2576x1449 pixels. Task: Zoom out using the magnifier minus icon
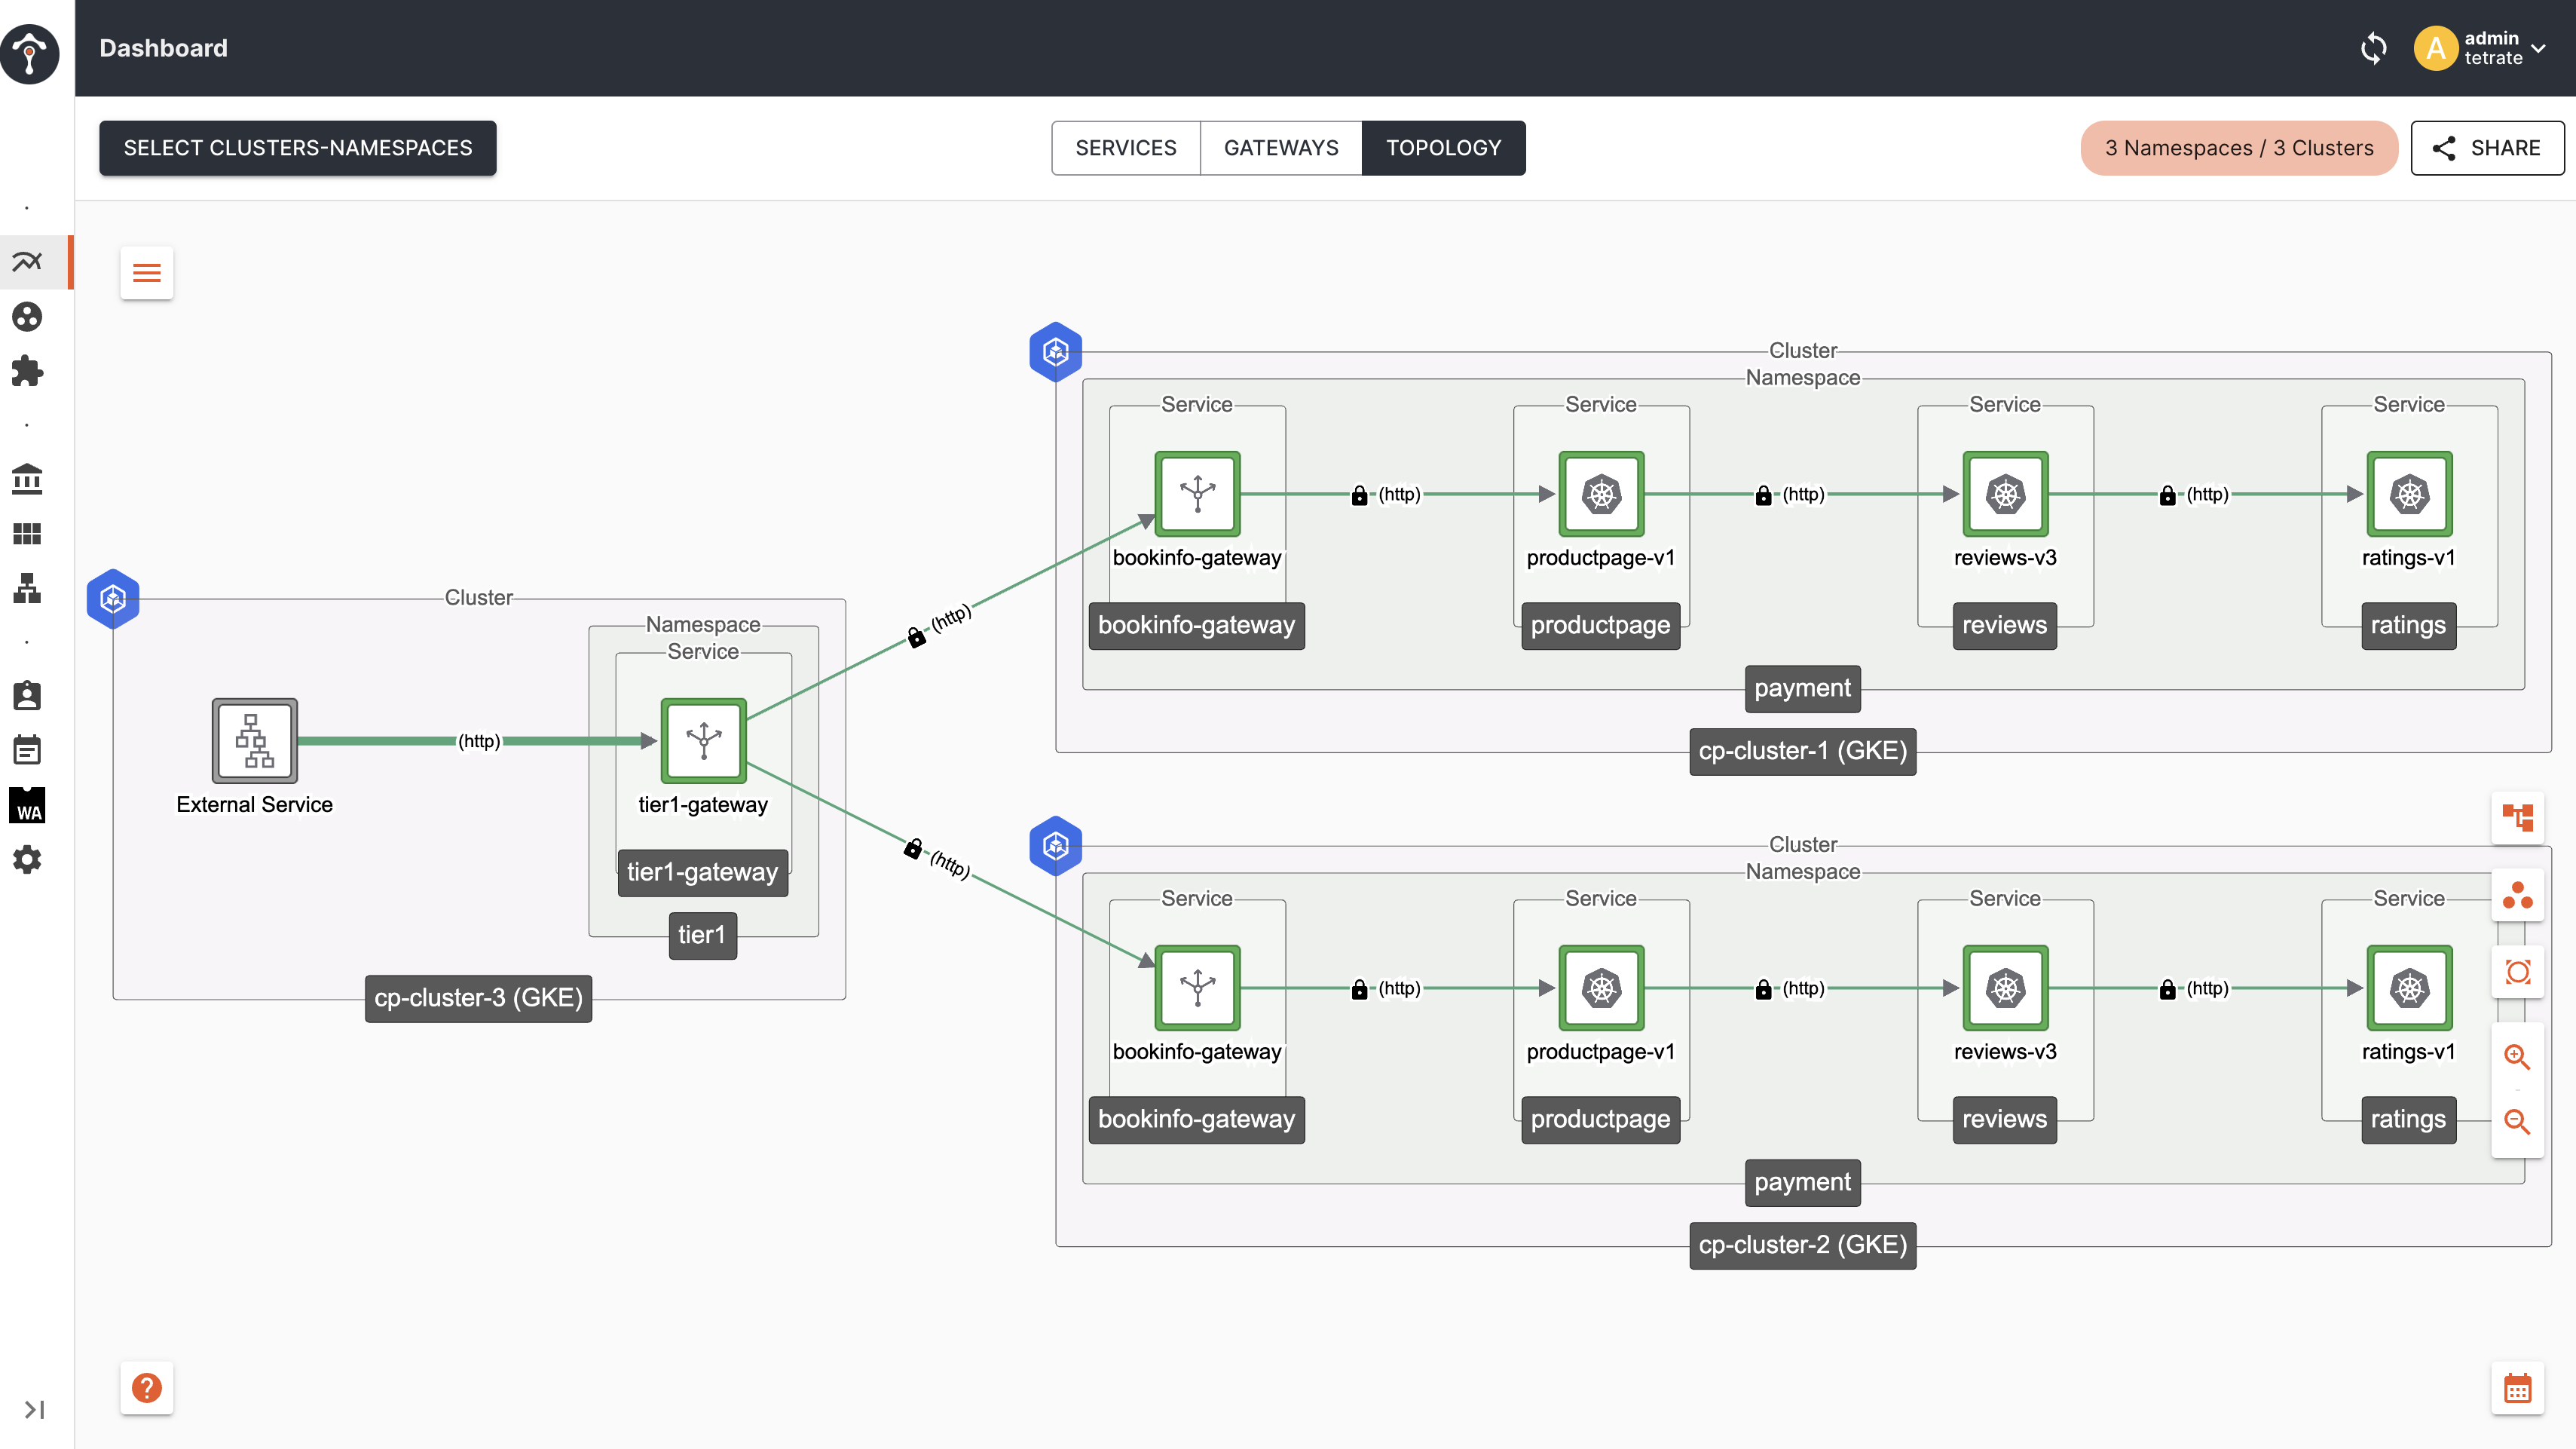[2517, 1121]
